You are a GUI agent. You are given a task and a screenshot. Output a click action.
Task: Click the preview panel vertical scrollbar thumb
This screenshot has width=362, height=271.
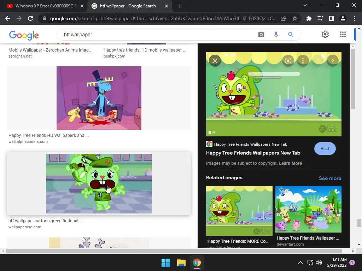tap(353, 79)
